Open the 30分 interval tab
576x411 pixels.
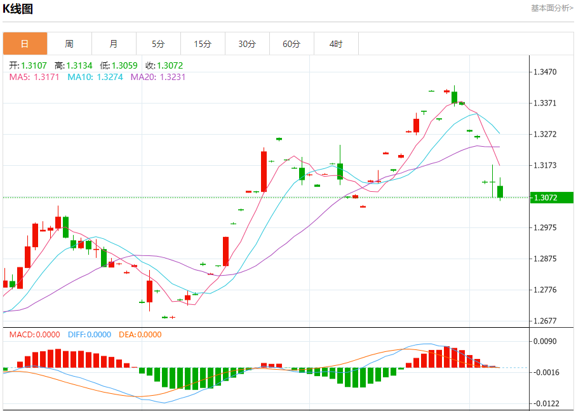click(247, 44)
